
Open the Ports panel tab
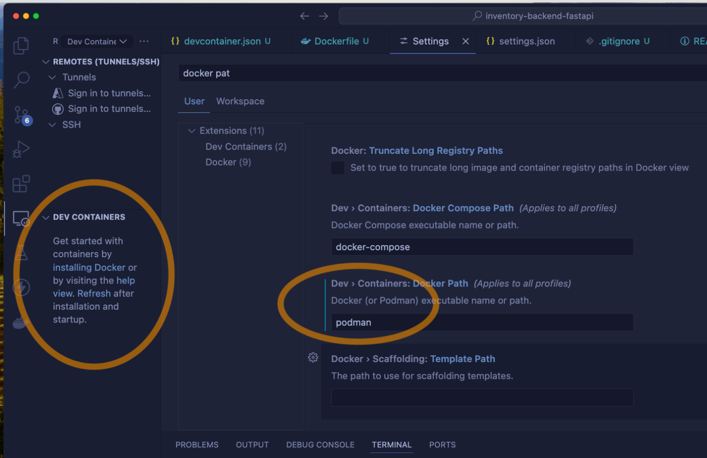(x=442, y=445)
